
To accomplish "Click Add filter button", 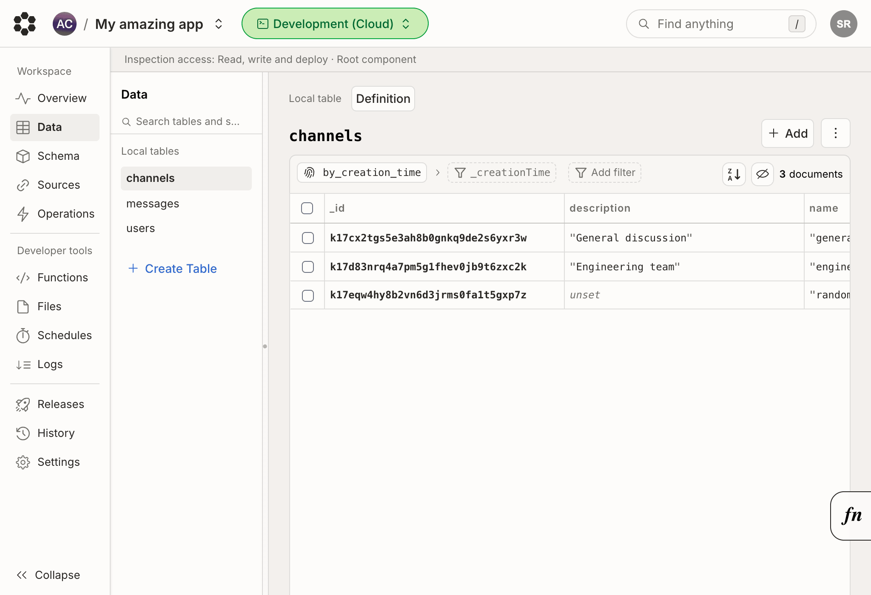I will point(605,173).
